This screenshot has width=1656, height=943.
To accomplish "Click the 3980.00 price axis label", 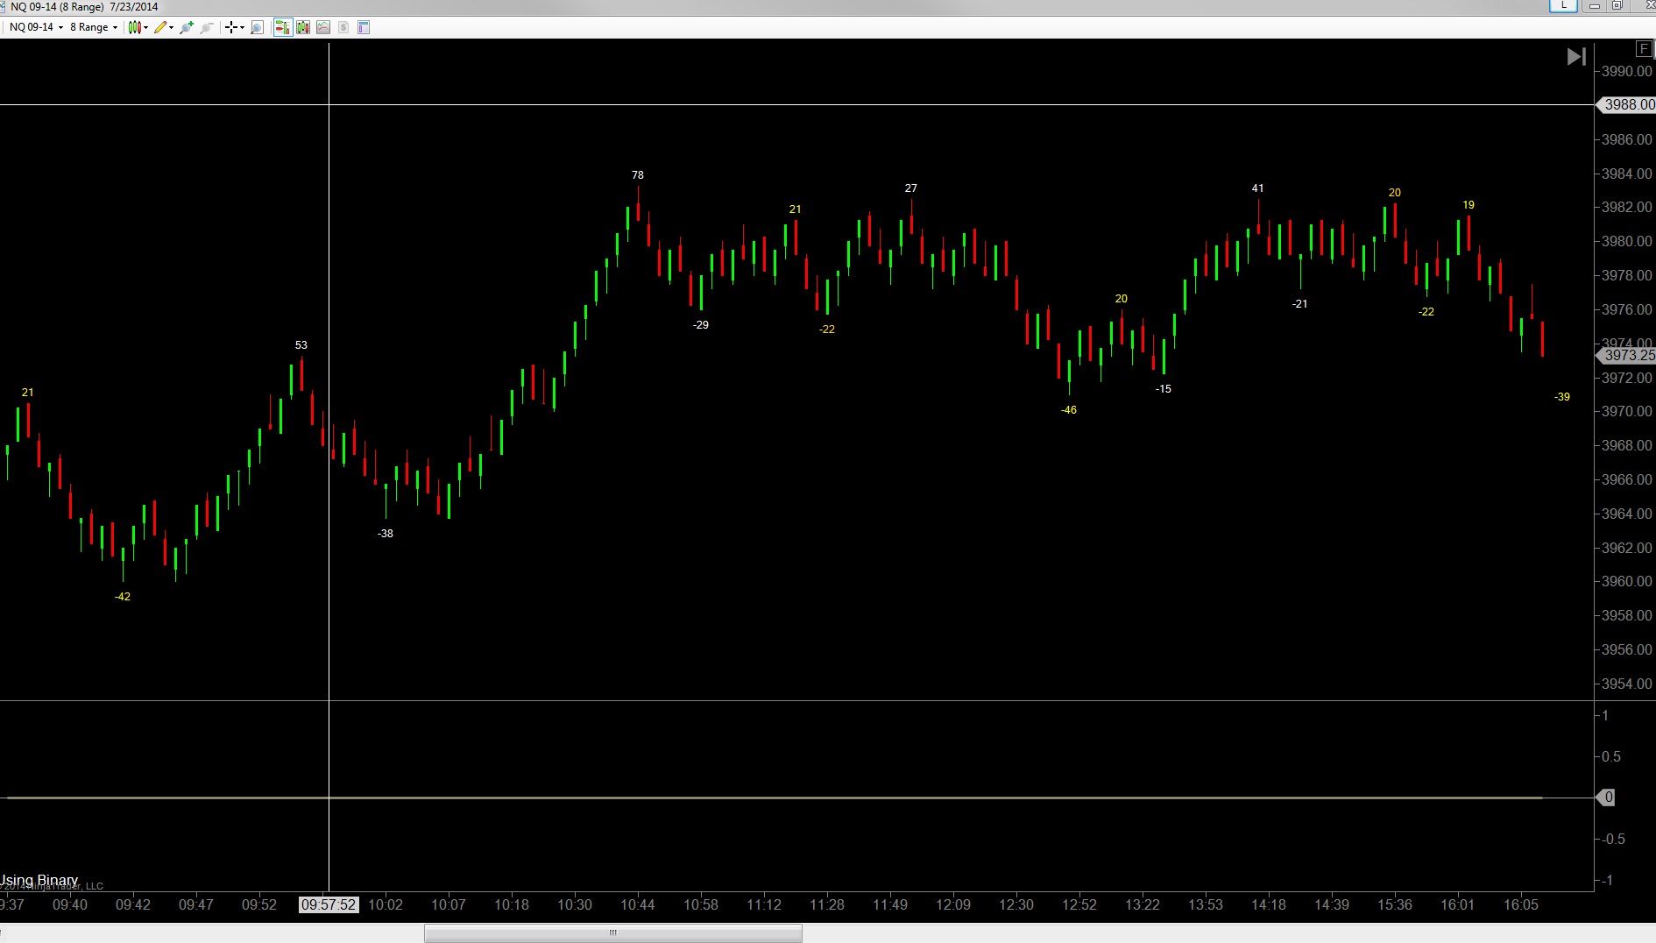I will (x=1627, y=241).
